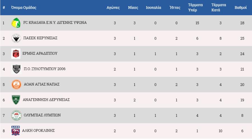This screenshot has height=139, width=252.
Task: Click the Αγώνες column header
Action: point(113,8)
